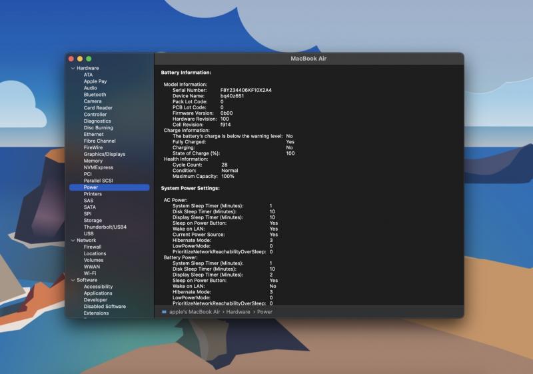Select SAS in the sidebar
533x374 pixels.
pyautogui.click(x=89, y=201)
